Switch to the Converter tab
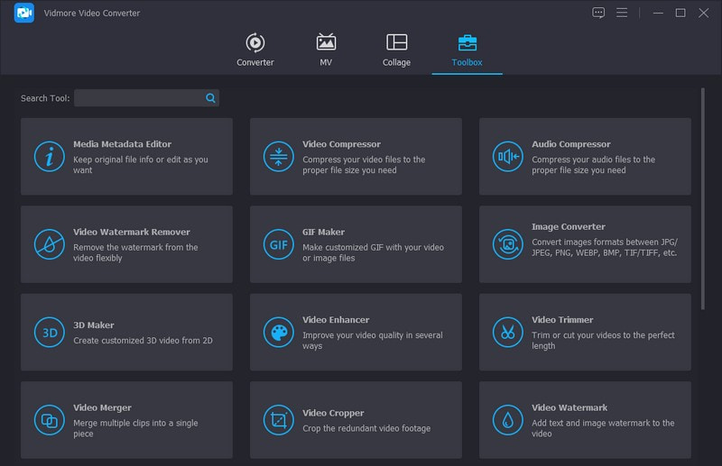Image resolution: width=722 pixels, height=466 pixels. pyautogui.click(x=255, y=50)
